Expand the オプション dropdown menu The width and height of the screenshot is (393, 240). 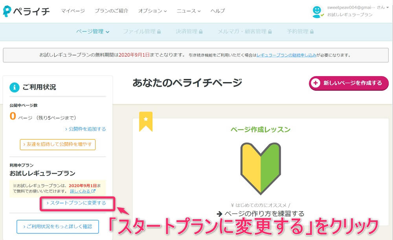pos(152,11)
